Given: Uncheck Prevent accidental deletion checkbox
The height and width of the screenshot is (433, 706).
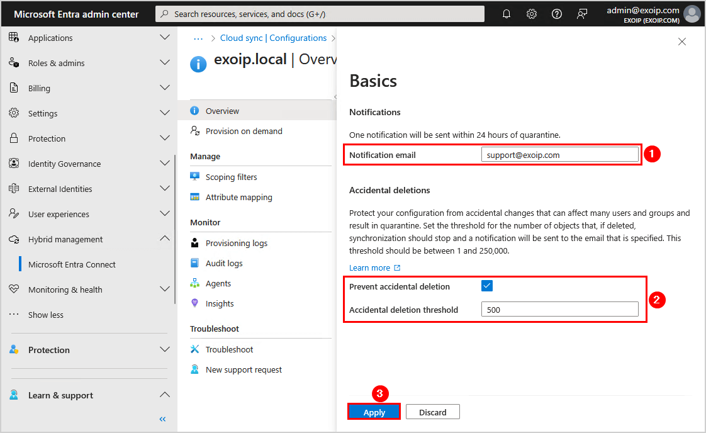Looking at the screenshot, I should [x=487, y=286].
